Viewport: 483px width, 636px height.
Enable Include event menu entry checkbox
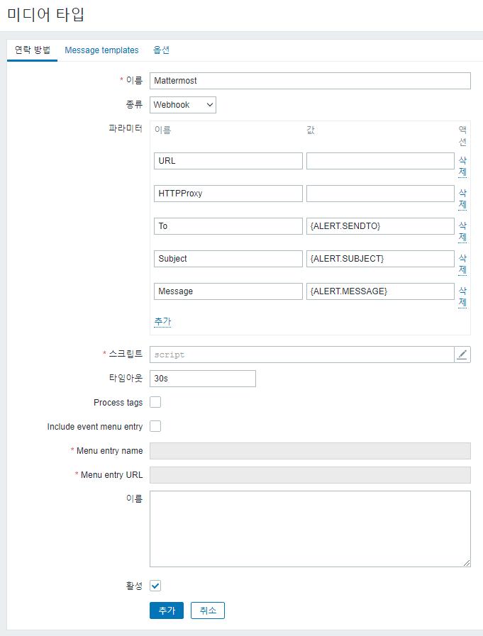155,426
